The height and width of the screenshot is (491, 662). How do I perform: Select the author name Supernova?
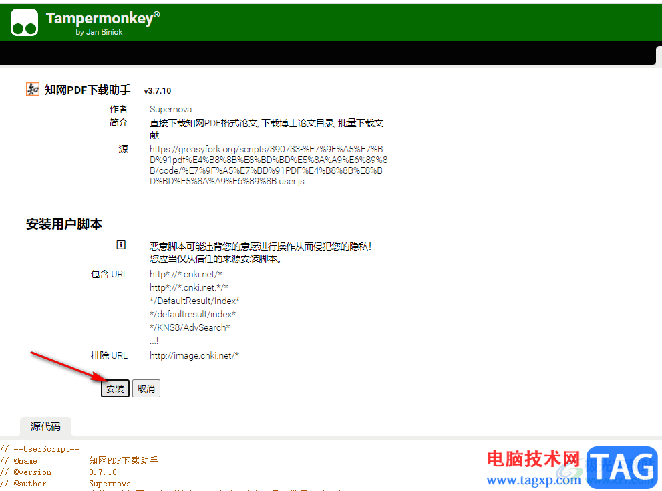click(x=170, y=109)
